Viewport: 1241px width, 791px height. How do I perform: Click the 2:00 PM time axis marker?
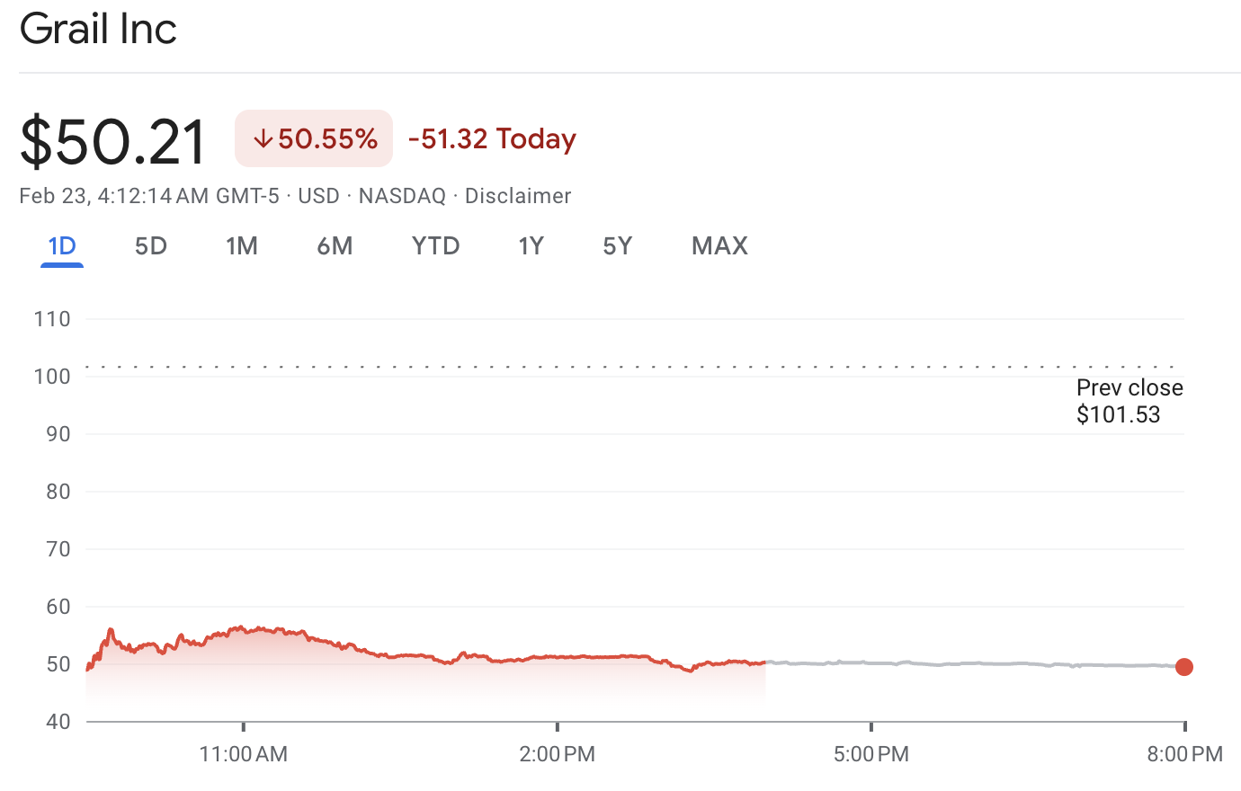(558, 754)
